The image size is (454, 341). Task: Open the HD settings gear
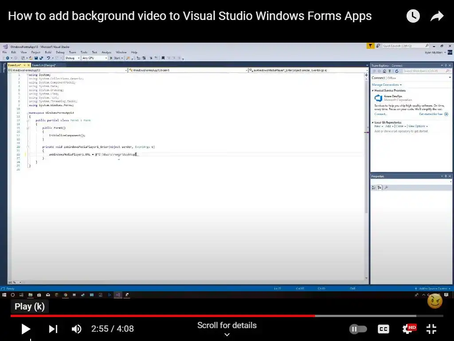[409, 329]
